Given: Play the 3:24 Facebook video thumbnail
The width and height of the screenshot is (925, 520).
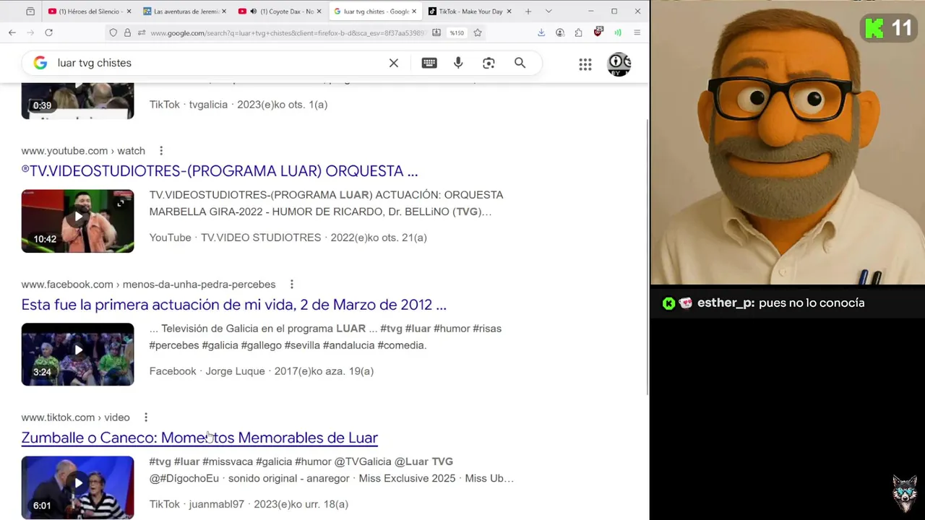Looking at the screenshot, I should (77, 354).
